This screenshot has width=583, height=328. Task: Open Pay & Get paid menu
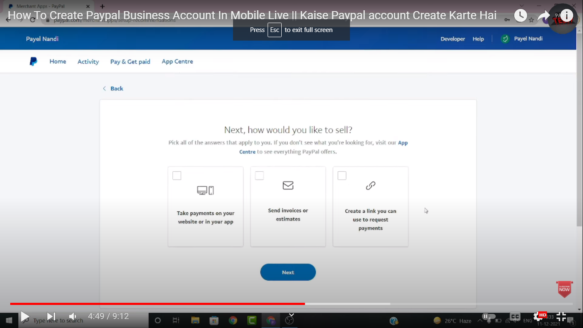(x=130, y=61)
